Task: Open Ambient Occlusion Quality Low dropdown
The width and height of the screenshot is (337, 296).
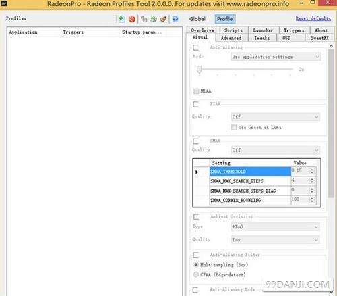Action: pyautogui.click(x=275, y=240)
